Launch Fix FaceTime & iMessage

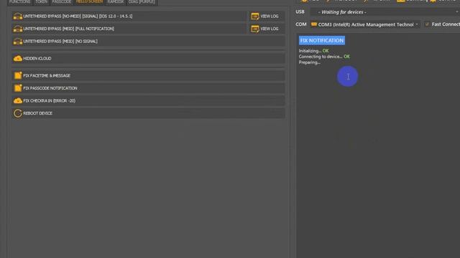click(149, 75)
